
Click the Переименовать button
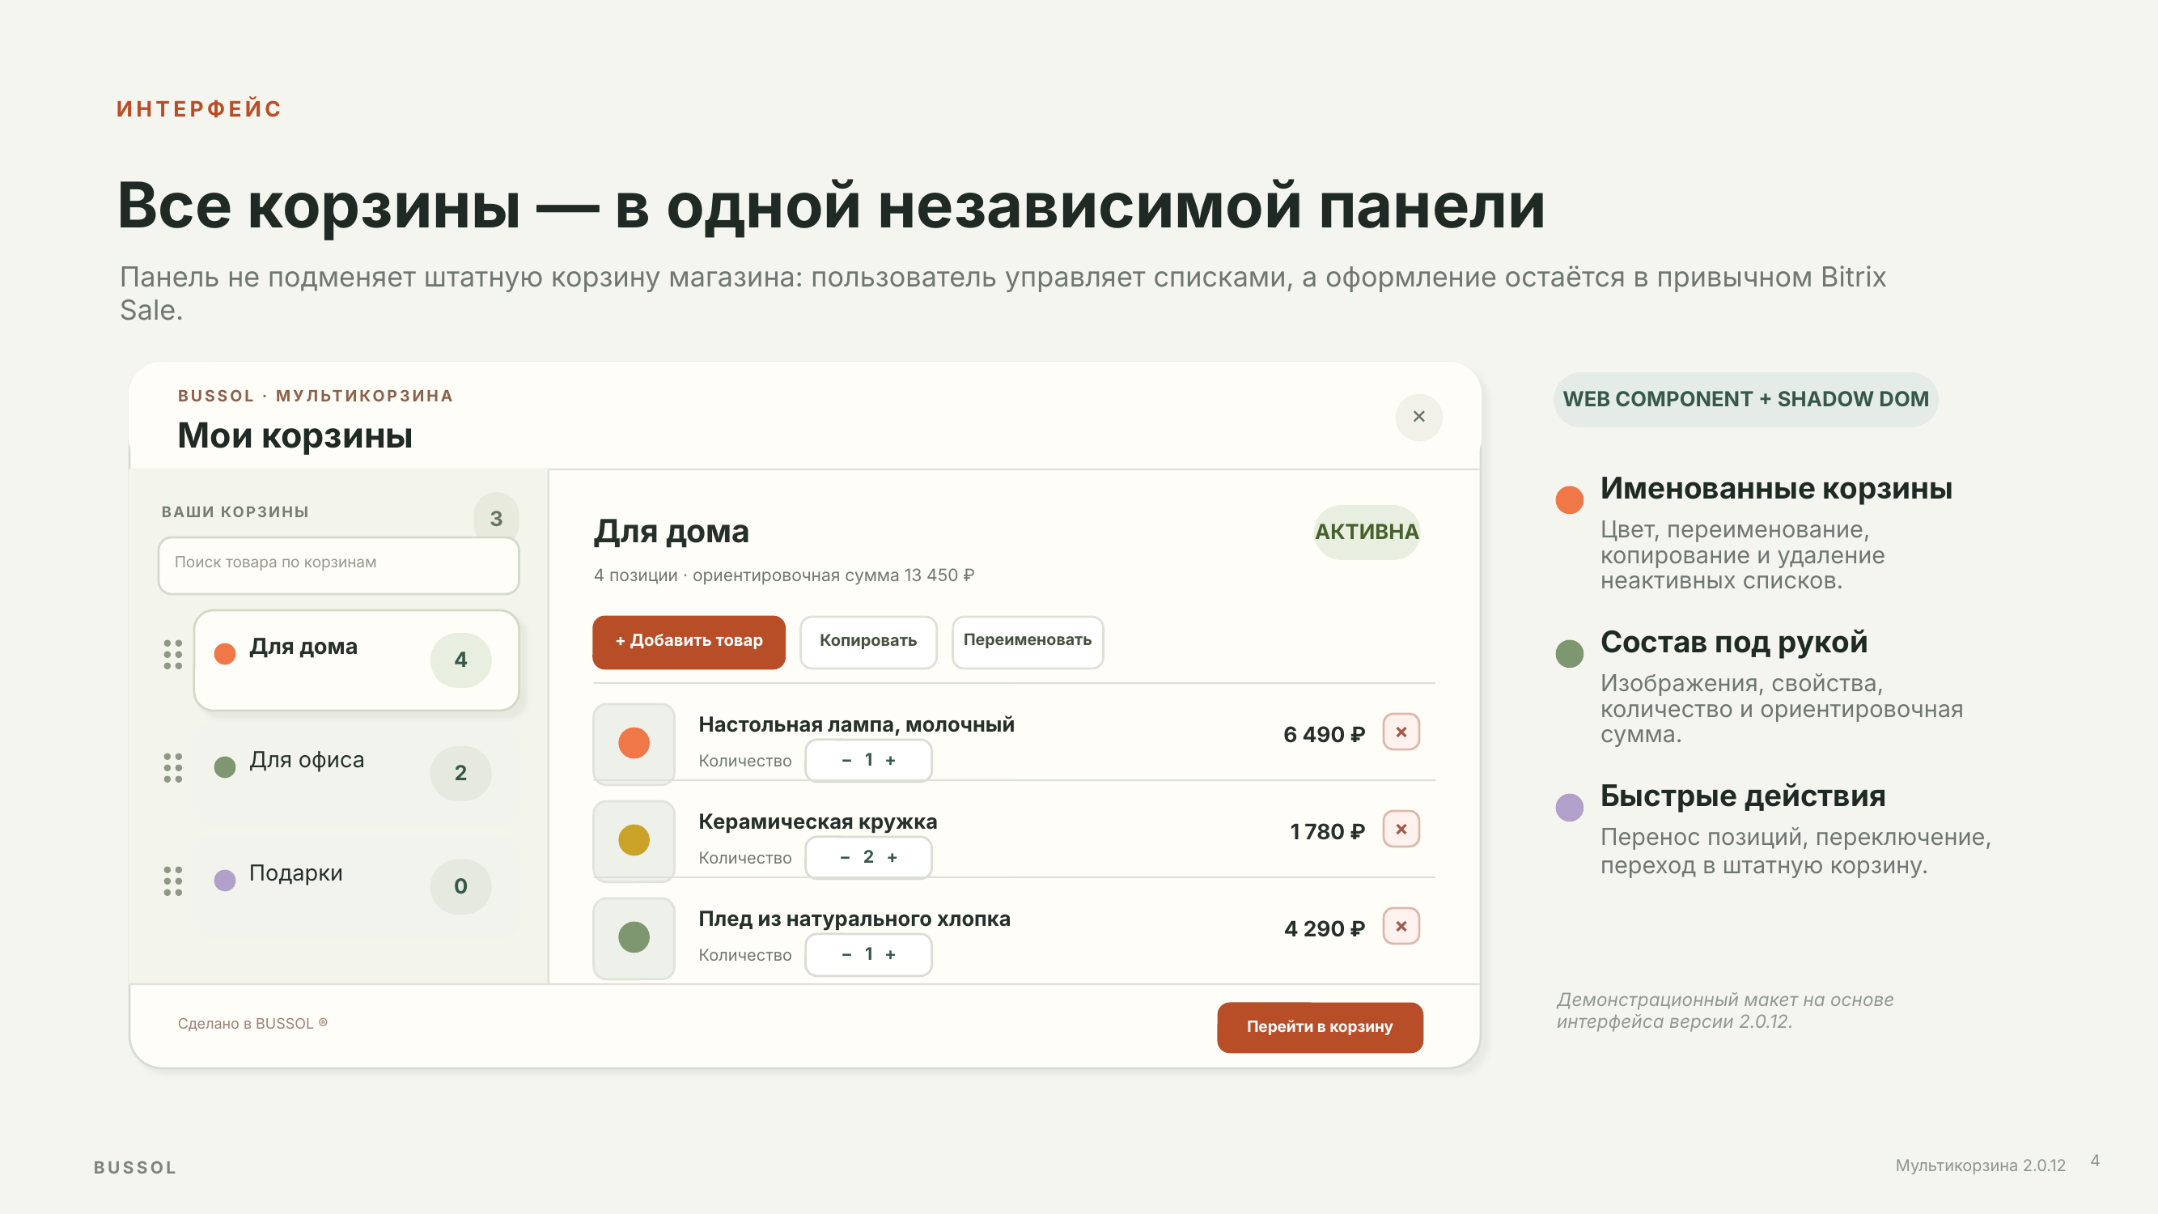pos(1027,642)
